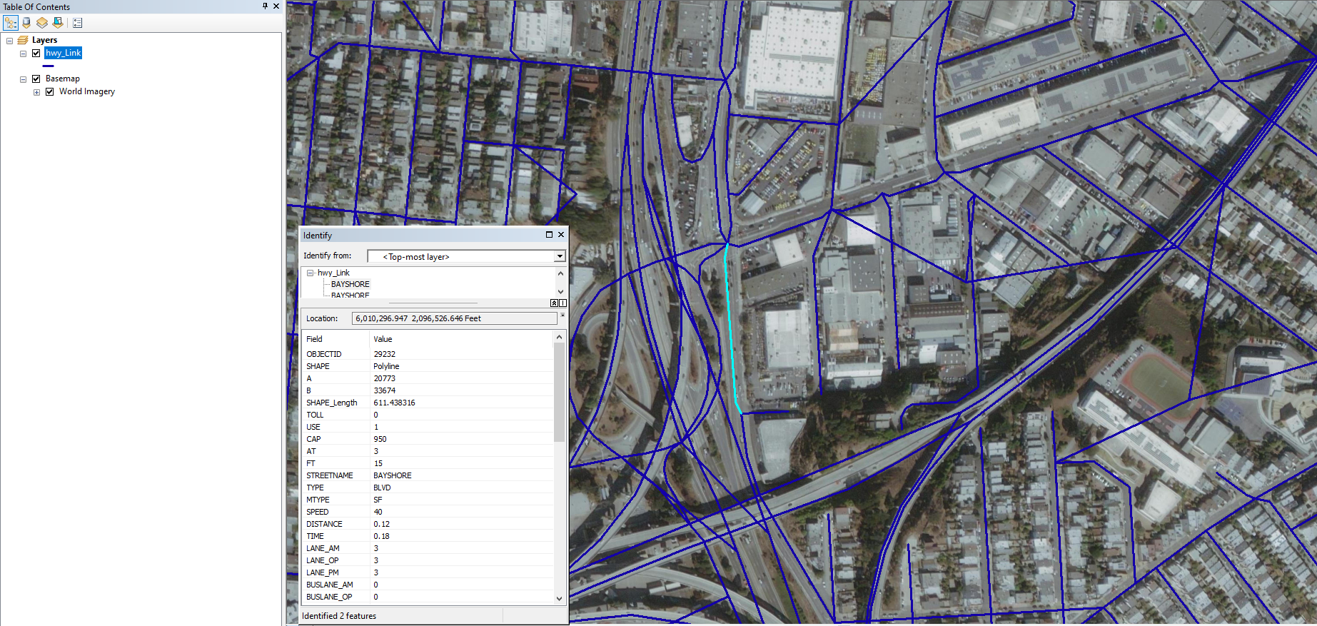Collapse hwy_Link node in Identify tree

[x=311, y=273]
